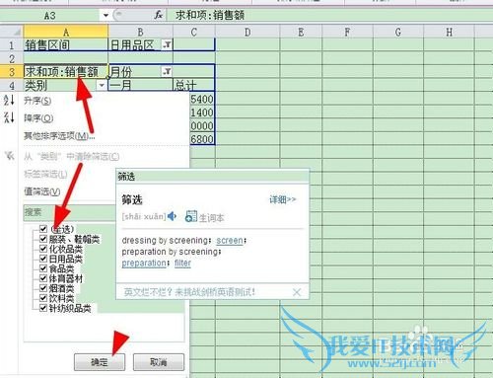Viewport: 493px width, 378px height.
Task: Click cell A3 求和项:销售额
Action: pos(66,71)
